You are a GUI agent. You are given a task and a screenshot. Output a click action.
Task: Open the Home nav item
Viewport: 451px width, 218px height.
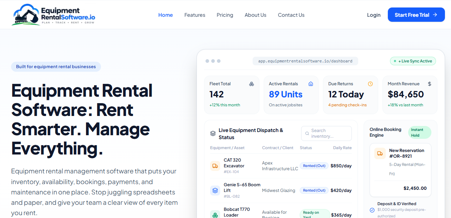pyautogui.click(x=166, y=15)
